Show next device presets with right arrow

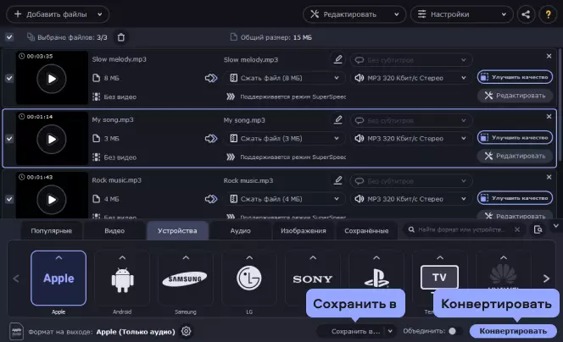pyautogui.click(x=546, y=279)
